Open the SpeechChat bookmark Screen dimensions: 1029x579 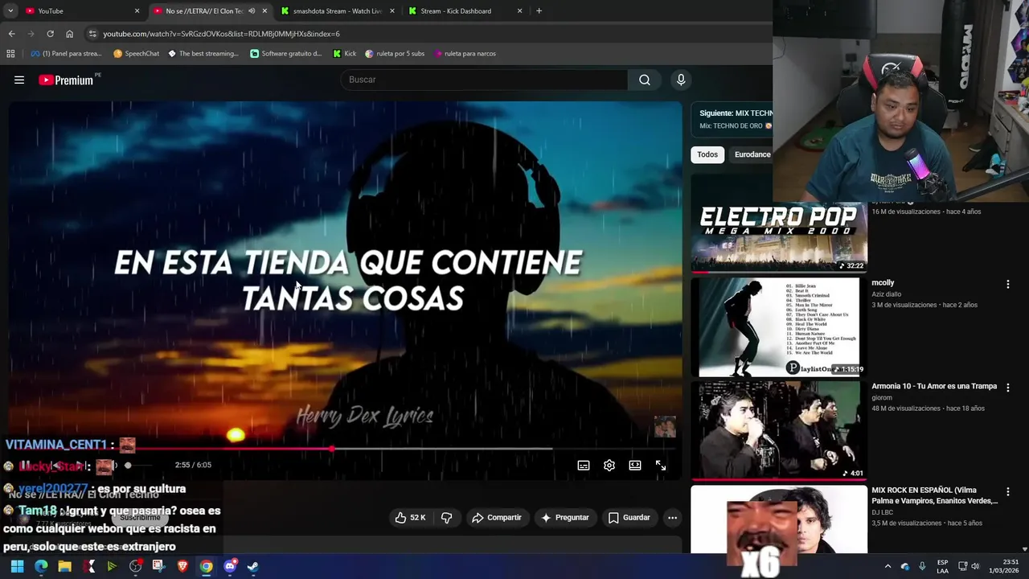point(136,54)
